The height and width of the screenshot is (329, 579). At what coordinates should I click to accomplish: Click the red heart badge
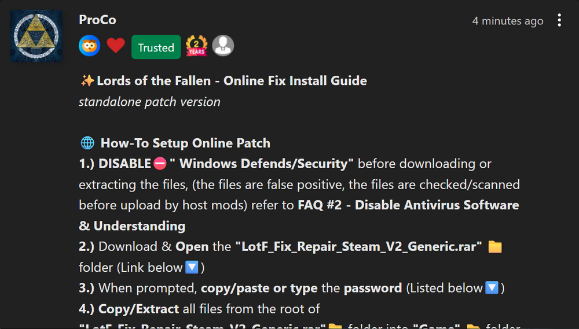pos(116,46)
